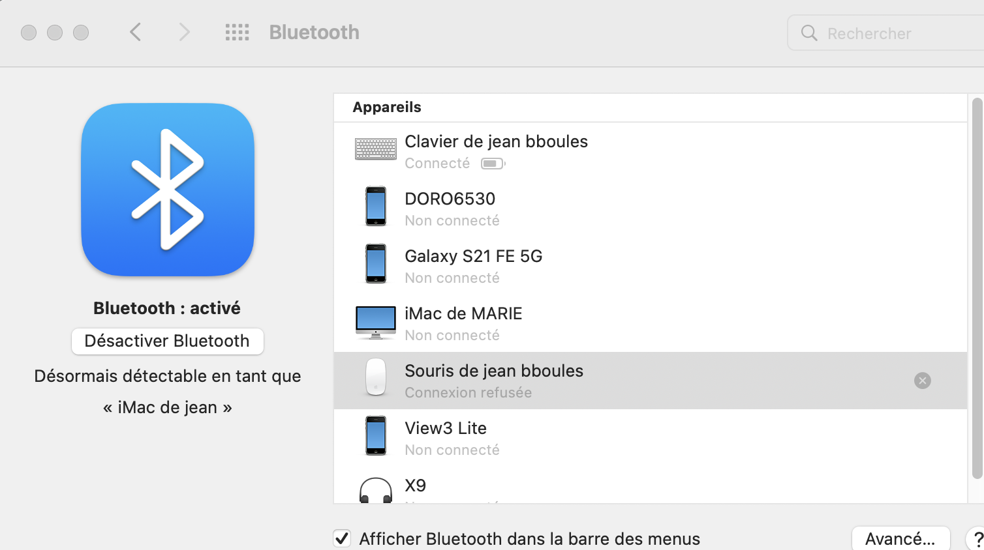The height and width of the screenshot is (550, 984).
Task: Click the mouse icon for Souris de jean bboules
Action: (375, 377)
